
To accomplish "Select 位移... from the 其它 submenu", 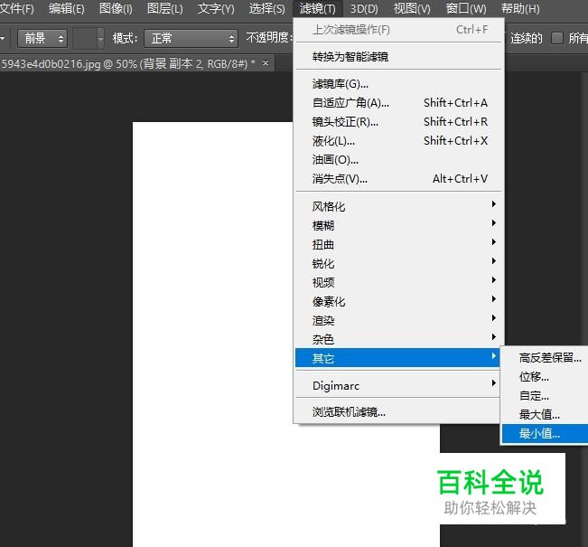I will coord(546,376).
